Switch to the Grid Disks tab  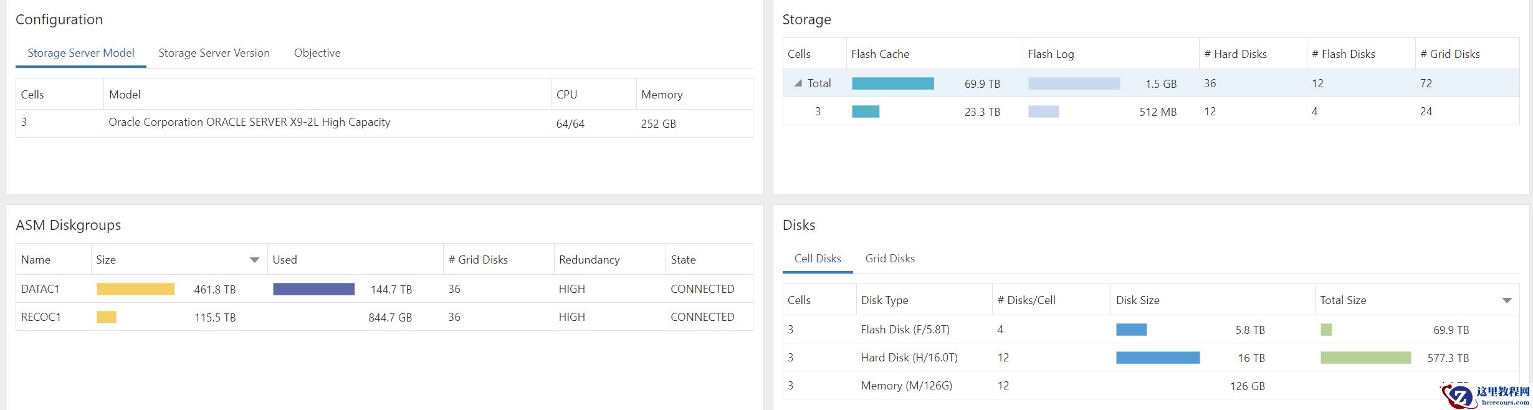click(x=890, y=259)
